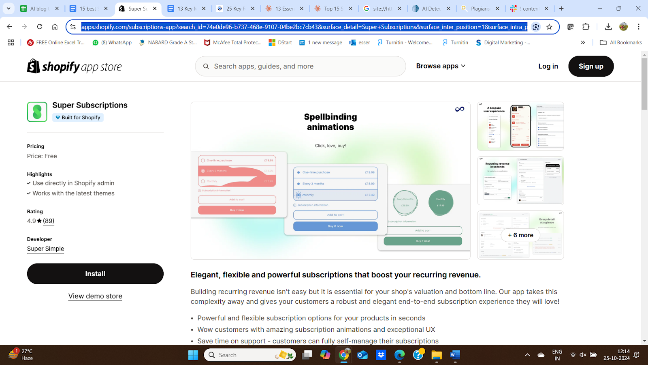The height and width of the screenshot is (365, 648).
Task: Open Dropbox from taskbar
Action: click(x=381, y=355)
